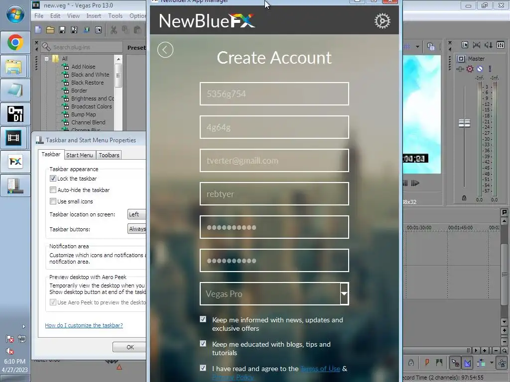Image resolution: width=510 pixels, height=382 pixels.
Task: Open project Properties icon in Vegas toolbar
Action: pyautogui.click(x=98, y=30)
